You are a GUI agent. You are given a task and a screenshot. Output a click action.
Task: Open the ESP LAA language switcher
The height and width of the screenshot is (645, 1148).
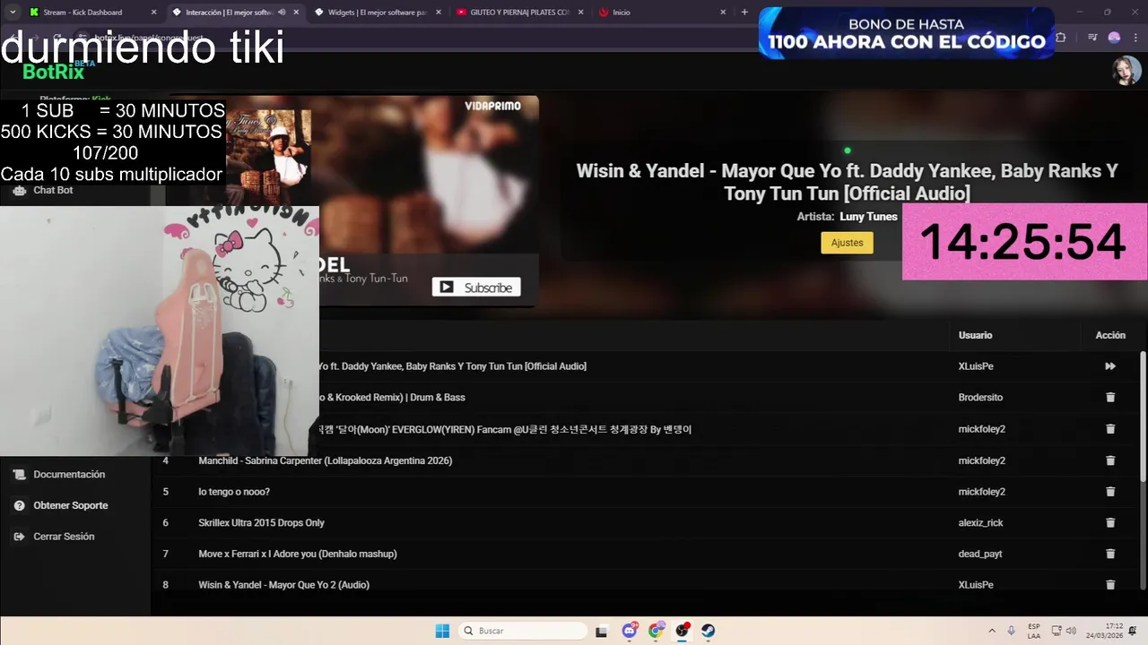[x=1034, y=631]
